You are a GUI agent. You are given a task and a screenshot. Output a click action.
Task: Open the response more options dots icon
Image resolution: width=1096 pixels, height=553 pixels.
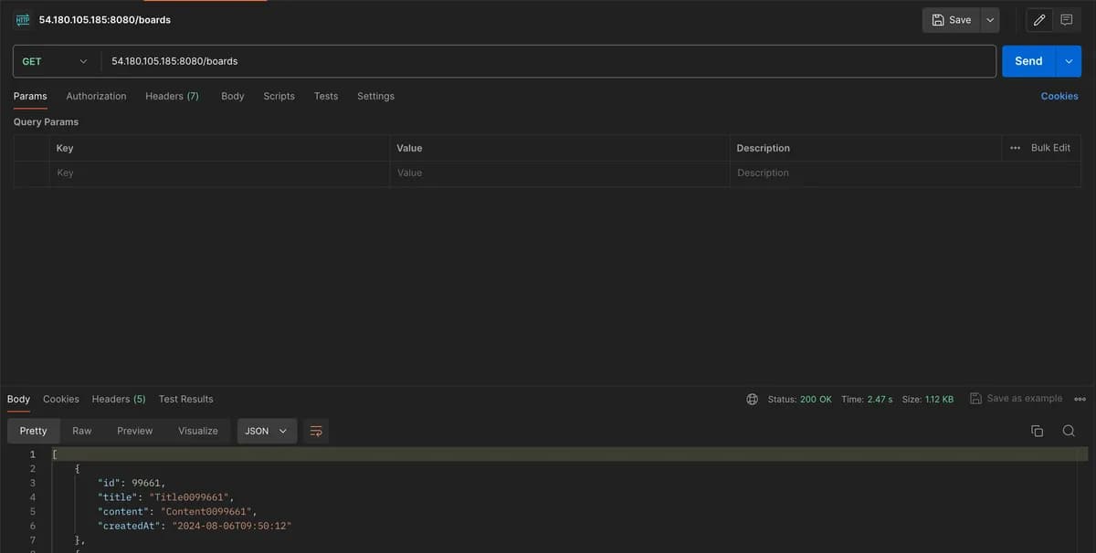tap(1080, 400)
